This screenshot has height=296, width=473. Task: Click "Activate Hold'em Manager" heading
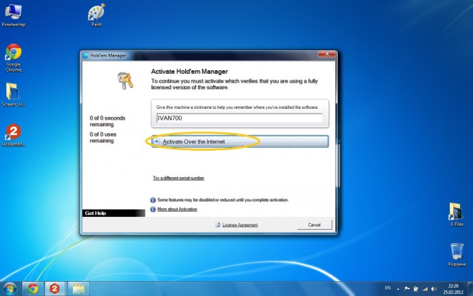pos(189,72)
